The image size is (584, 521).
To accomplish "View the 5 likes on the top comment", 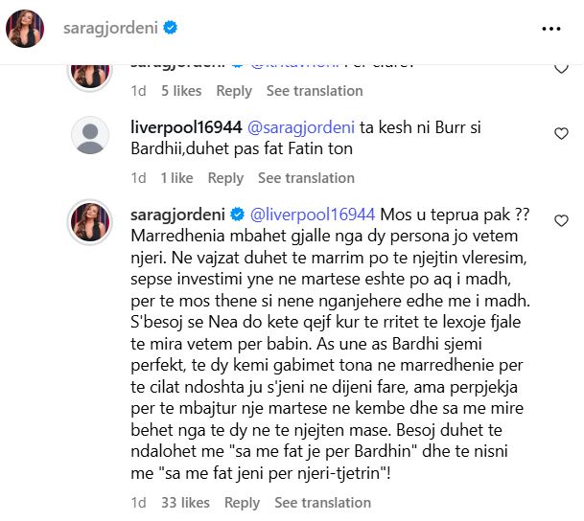I will (x=181, y=91).
